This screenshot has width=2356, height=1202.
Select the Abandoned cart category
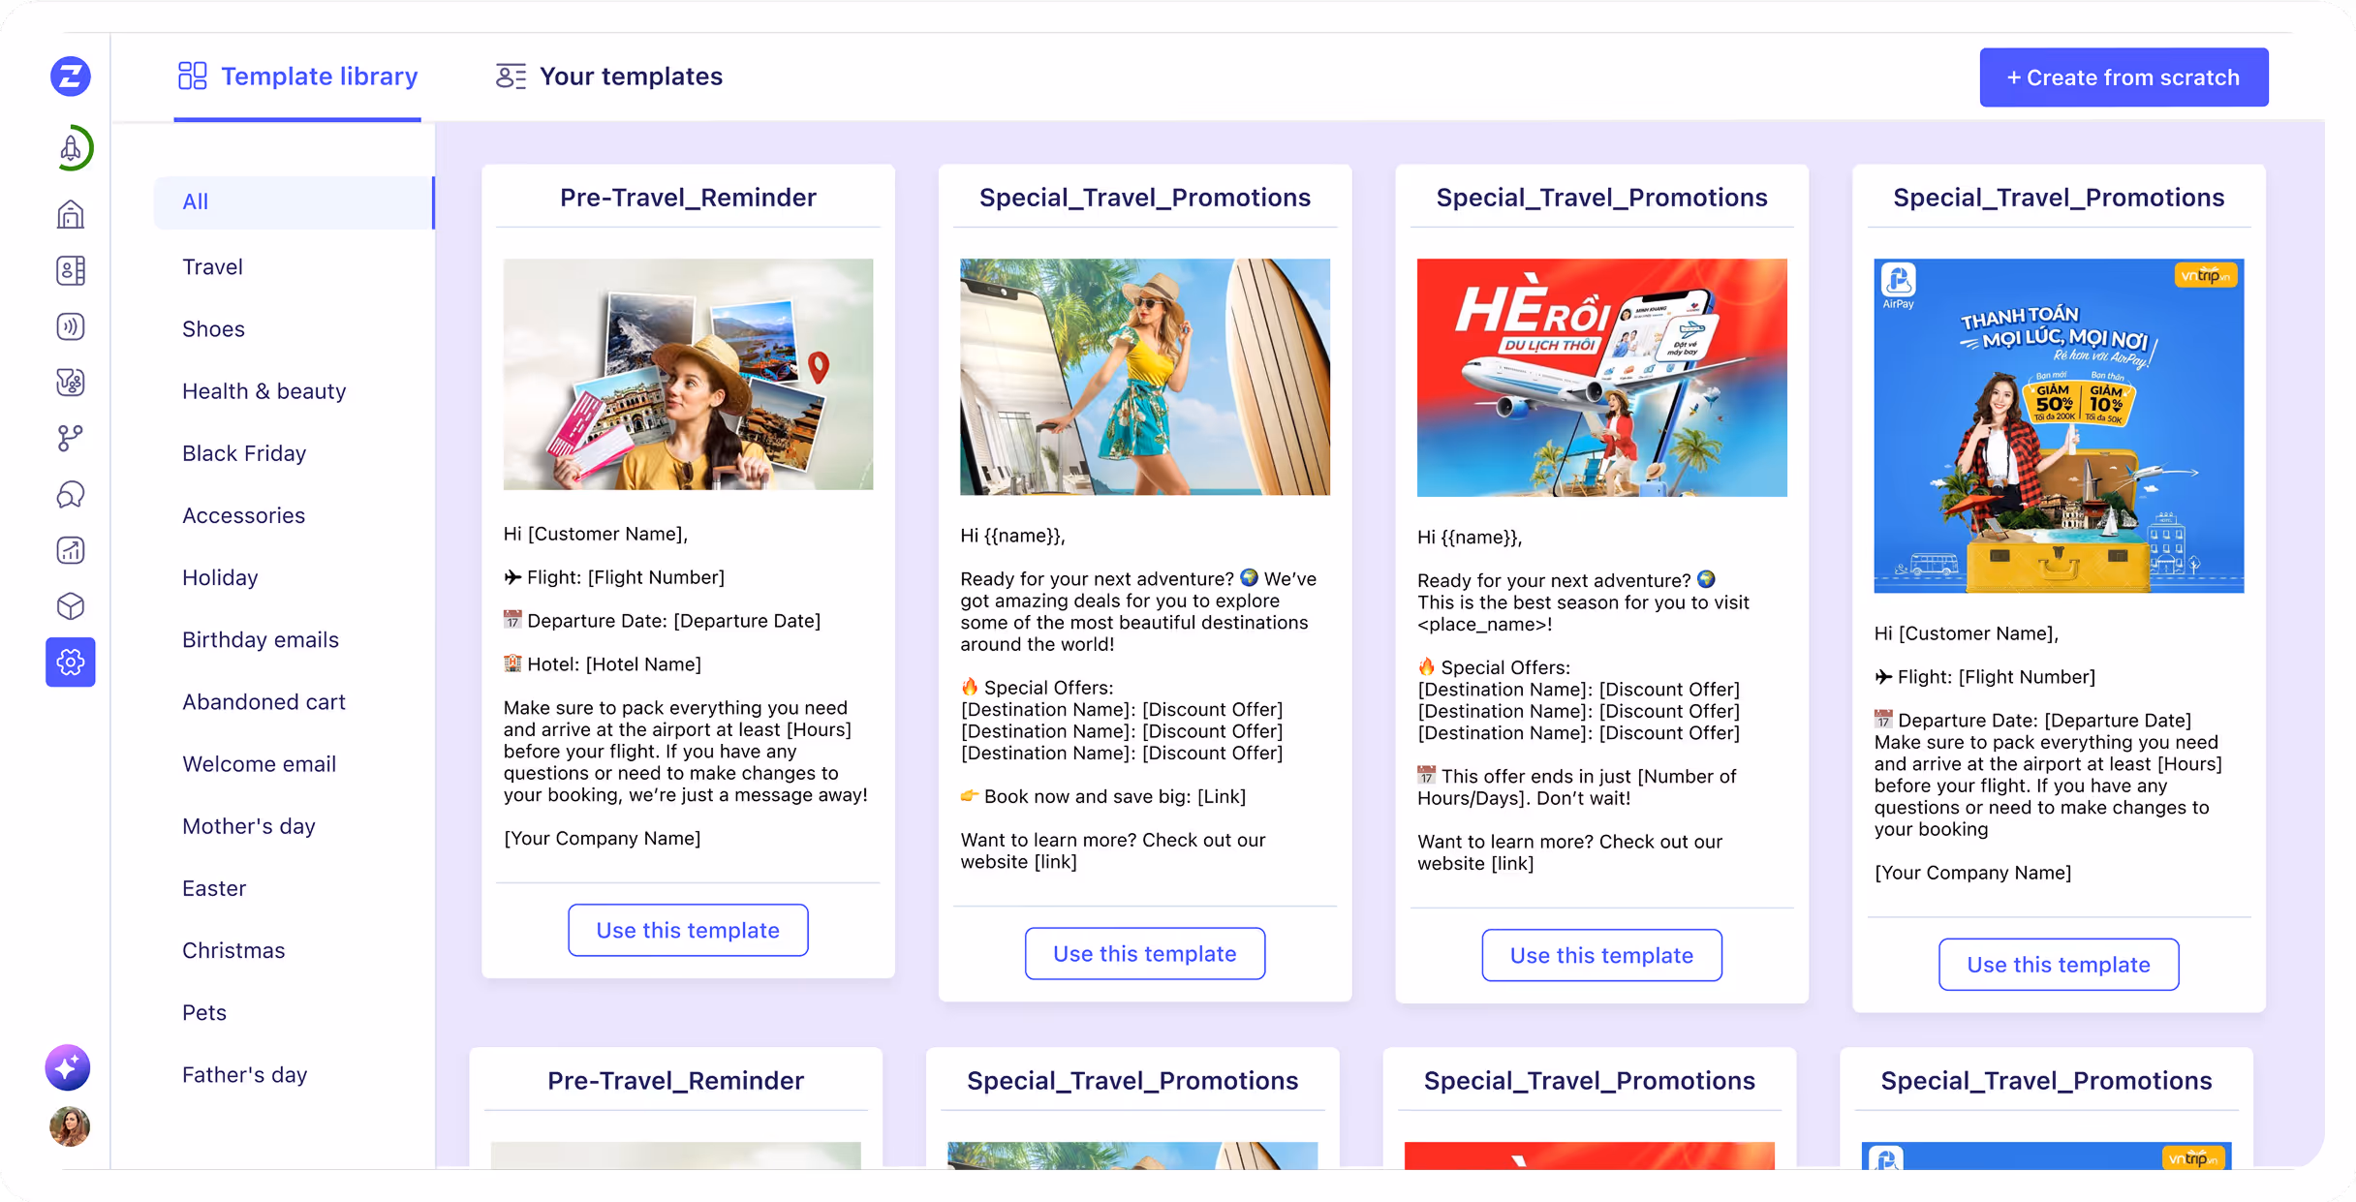(263, 701)
